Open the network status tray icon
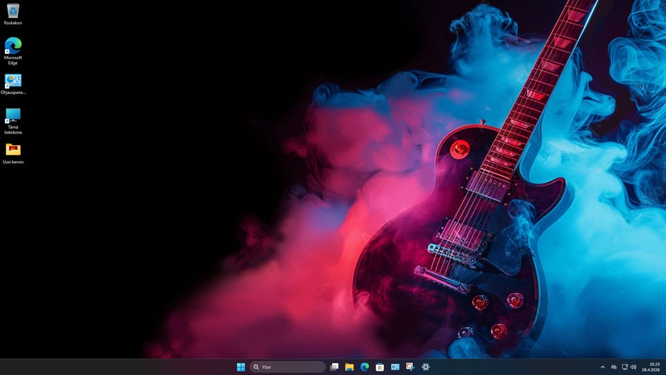The image size is (666, 375). pyautogui.click(x=624, y=367)
